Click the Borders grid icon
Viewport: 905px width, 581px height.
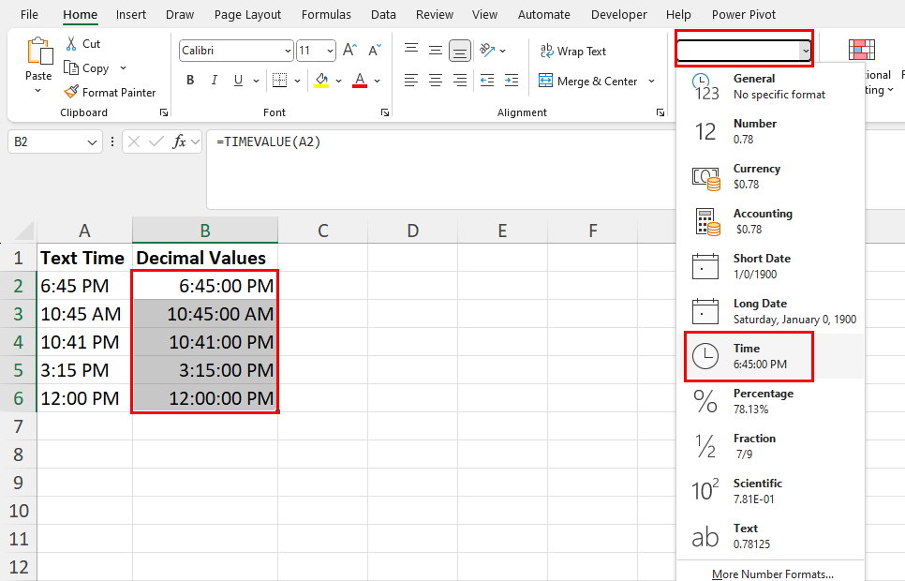279,81
